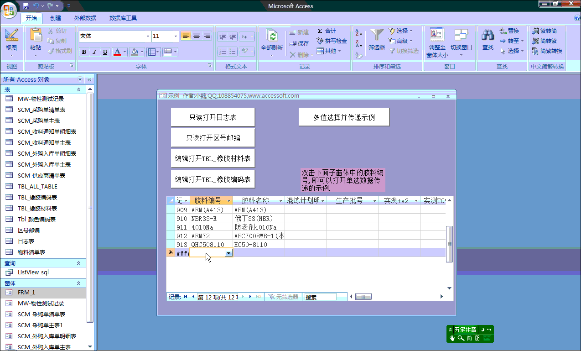Click 简转繁 convert to traditional
This screenshot has height=351, width=581.
[544, 41]
